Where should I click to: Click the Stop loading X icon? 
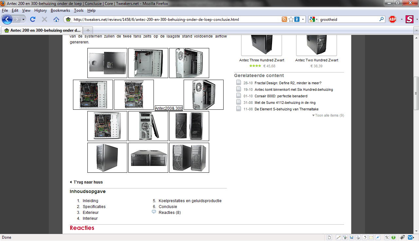click(45, 20)
